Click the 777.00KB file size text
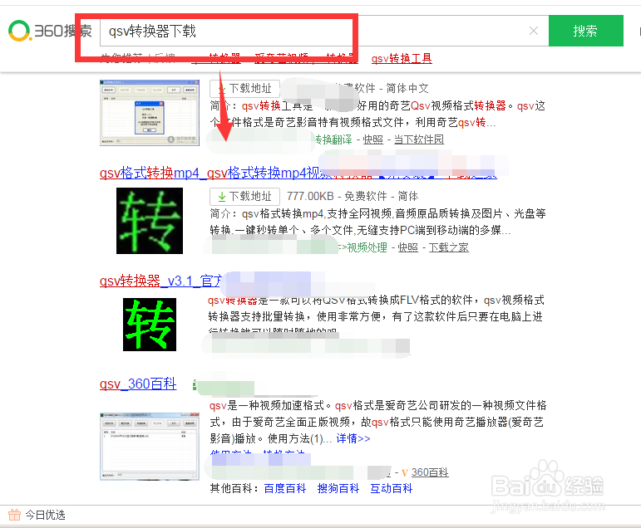 coord(310,197)
